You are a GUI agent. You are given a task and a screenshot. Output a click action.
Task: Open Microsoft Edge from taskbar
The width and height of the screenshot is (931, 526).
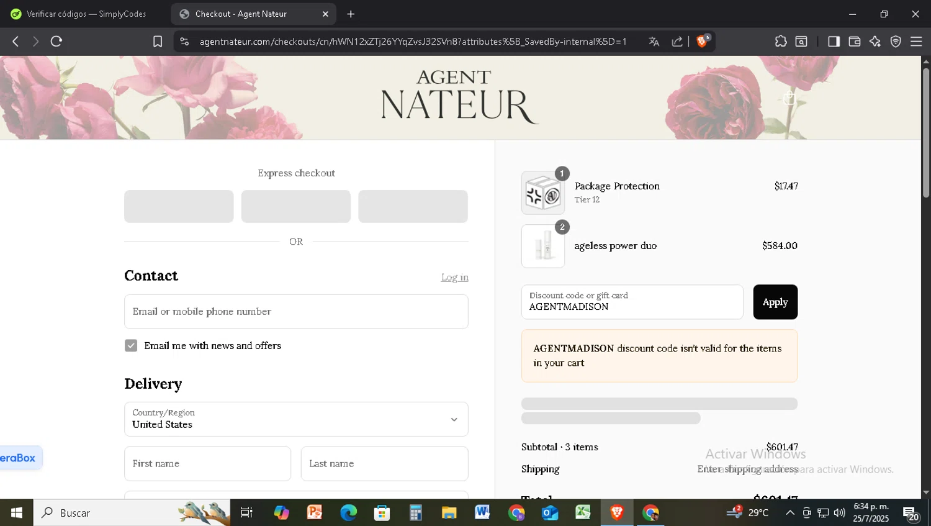[x=348, y=512]
